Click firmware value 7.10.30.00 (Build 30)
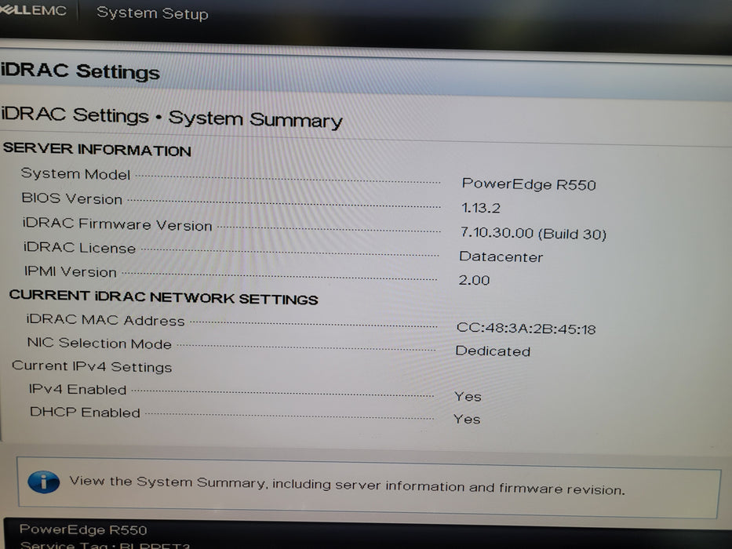The image size is (732, 549). (x=534, y=232)
